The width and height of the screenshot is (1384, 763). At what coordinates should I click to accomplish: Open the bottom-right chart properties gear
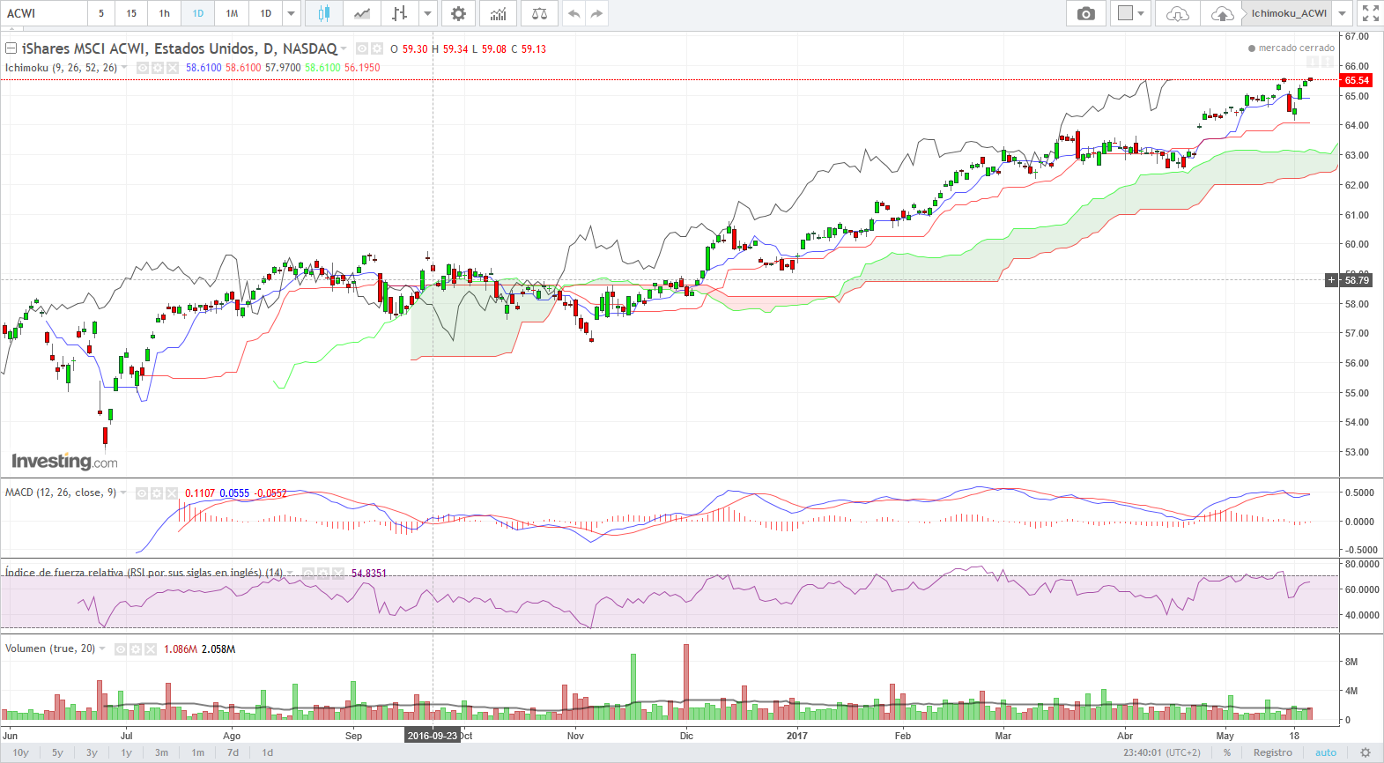point(1365,752)
